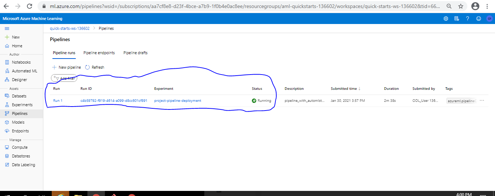Click the Automated ML flask icon
This screenshot has width=495, height=196.
(x=7, y=71)
